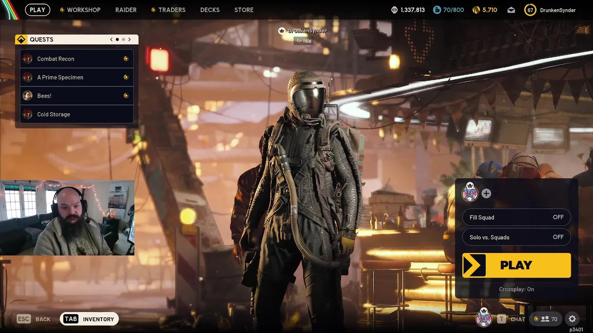Go to next quests page arrow
The height and width of the screenshot is (333, 593).
tap(129, 39)
